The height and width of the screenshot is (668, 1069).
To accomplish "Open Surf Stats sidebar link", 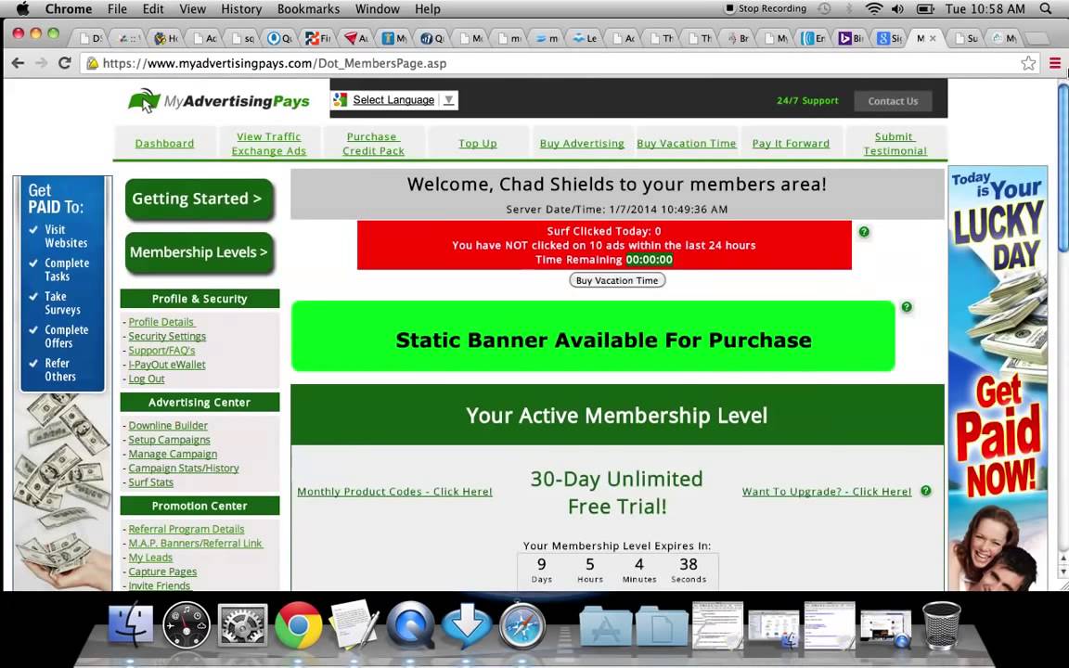I will pyautogui.click(x=150, y=482).
